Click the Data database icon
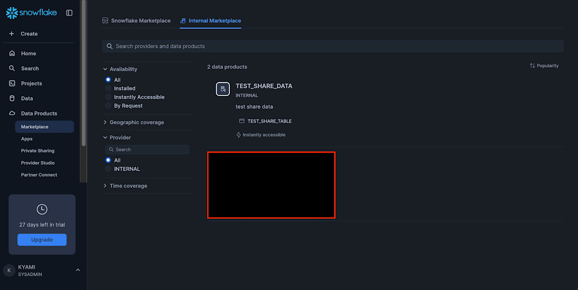This screenshot has height=290, width=578. pyautogui.click(x=12, y=98)
